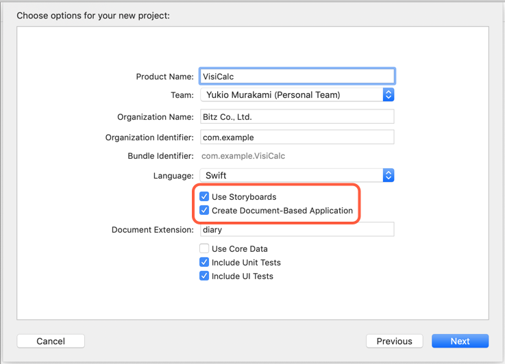505x364 pixels.
Task: Click the Product Name field containing VisiCalc
Action: coord(297,77)
